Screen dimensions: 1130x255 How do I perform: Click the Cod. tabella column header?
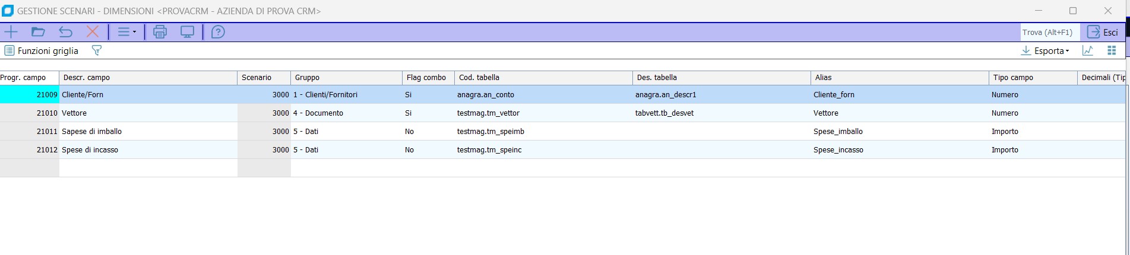[543, 78]
